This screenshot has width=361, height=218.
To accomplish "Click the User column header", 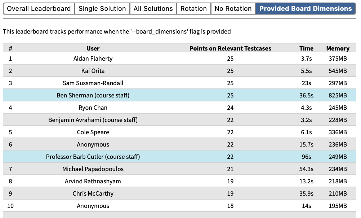I will click(93, 48).
